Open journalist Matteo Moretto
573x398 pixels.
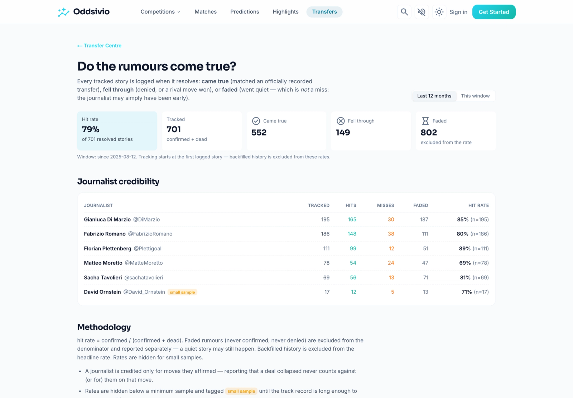click(103, 263)
